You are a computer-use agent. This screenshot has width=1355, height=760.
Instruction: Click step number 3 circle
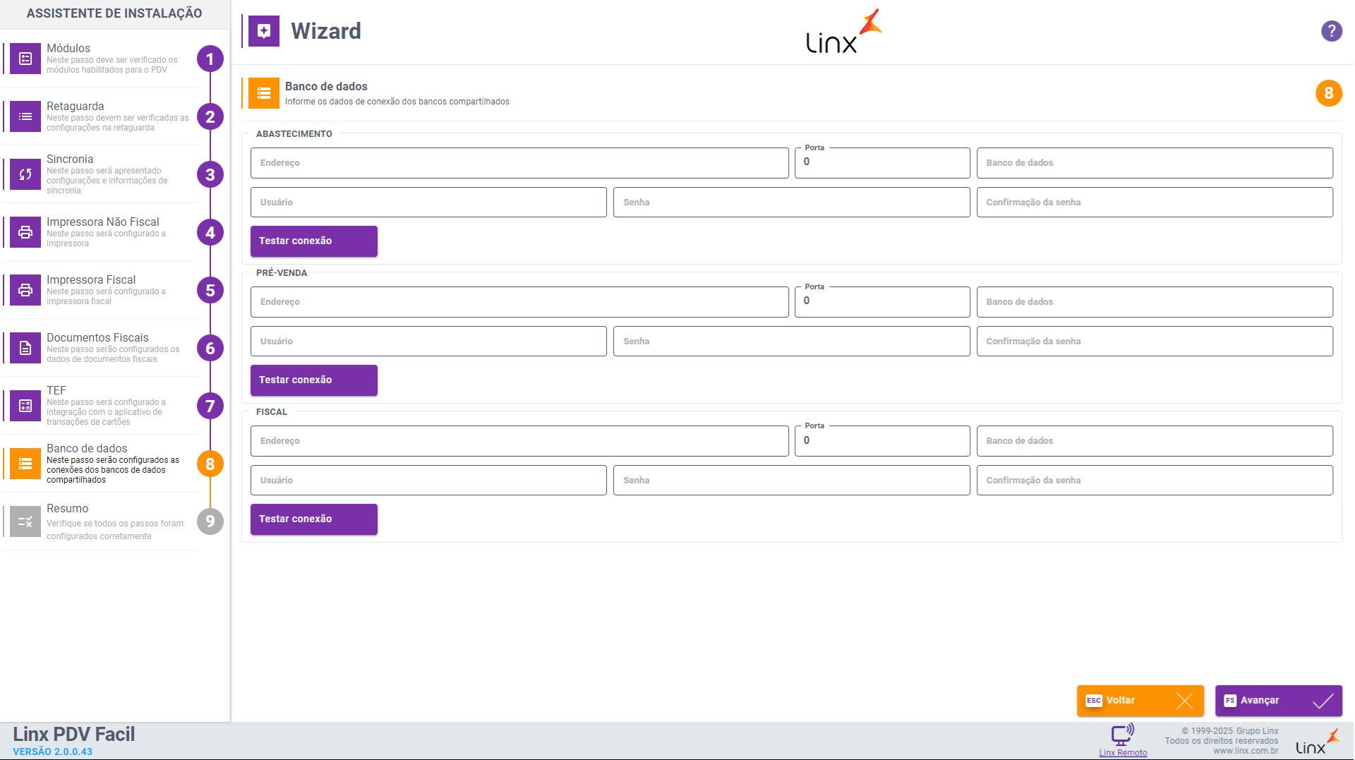pos(210,174)
